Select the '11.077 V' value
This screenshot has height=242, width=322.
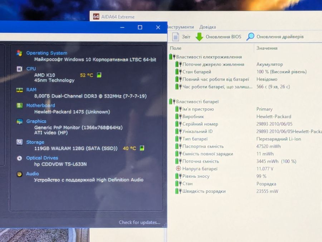click(x=264, y=169)
